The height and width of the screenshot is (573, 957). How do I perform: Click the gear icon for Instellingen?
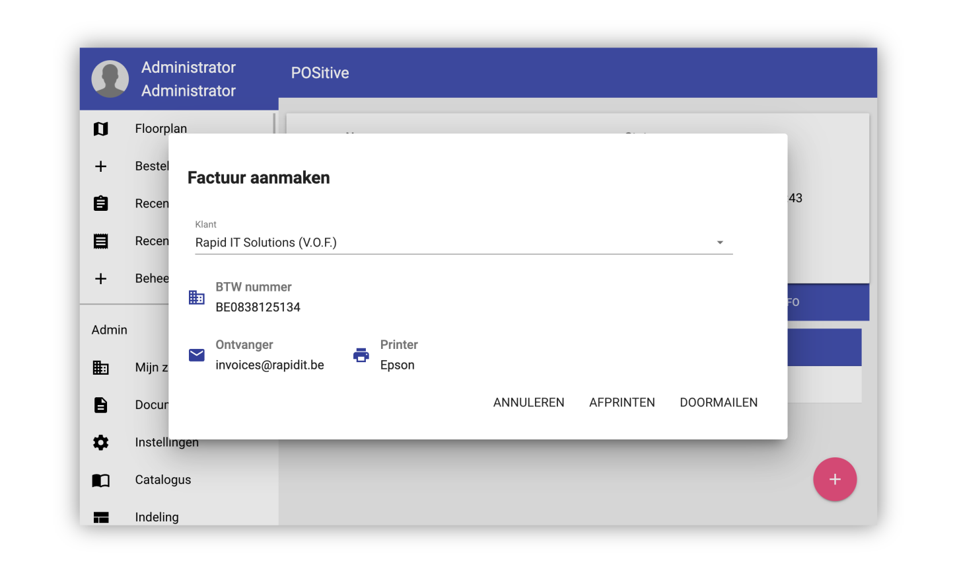[x=100, y=442]
